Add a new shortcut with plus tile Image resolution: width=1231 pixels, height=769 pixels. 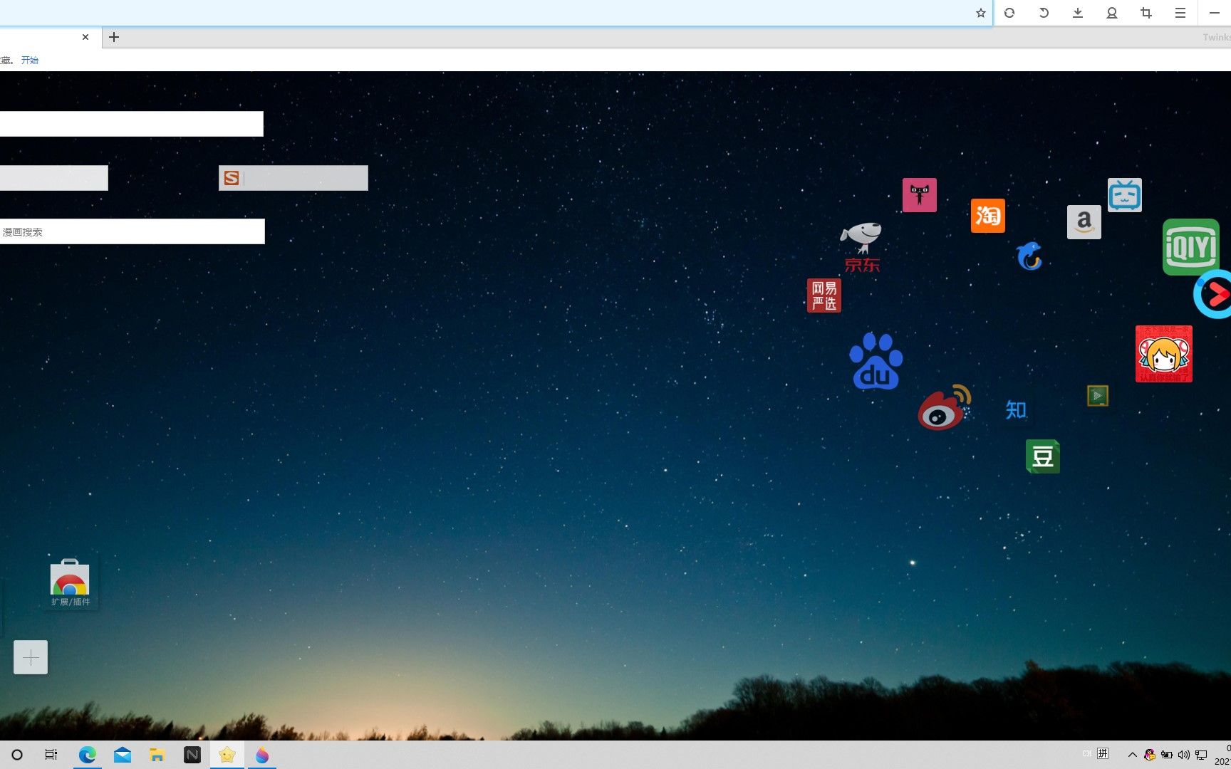31,657
